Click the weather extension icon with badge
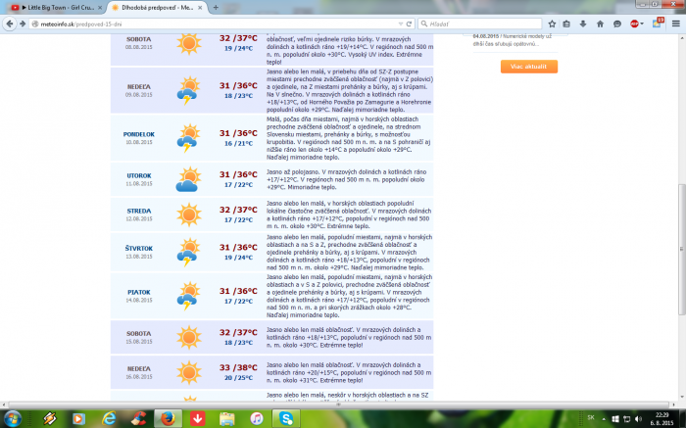Screen dimensions: 686x428 click(x=655, y=22)
